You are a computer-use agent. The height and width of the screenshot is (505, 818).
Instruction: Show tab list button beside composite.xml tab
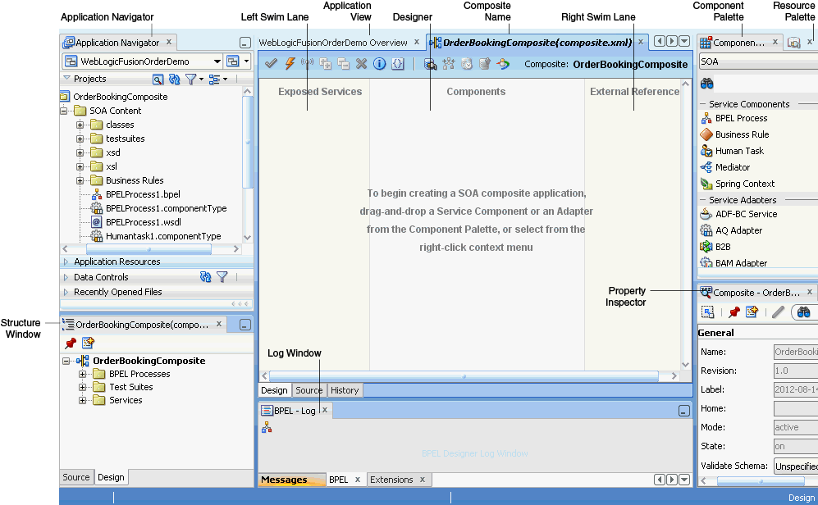pyautogui.click(x=684, y=41)
